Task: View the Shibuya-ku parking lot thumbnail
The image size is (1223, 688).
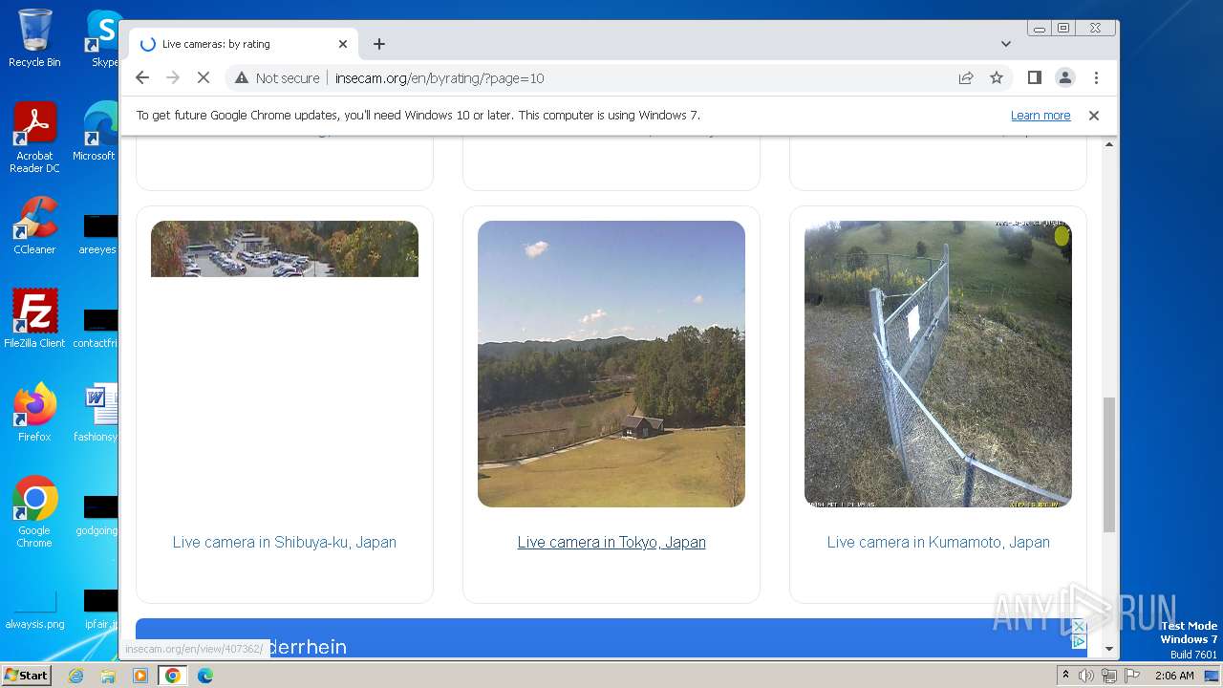Action: [285, 249]
